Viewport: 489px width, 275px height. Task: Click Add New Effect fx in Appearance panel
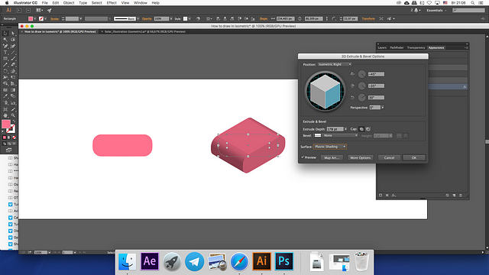[393, 196]
